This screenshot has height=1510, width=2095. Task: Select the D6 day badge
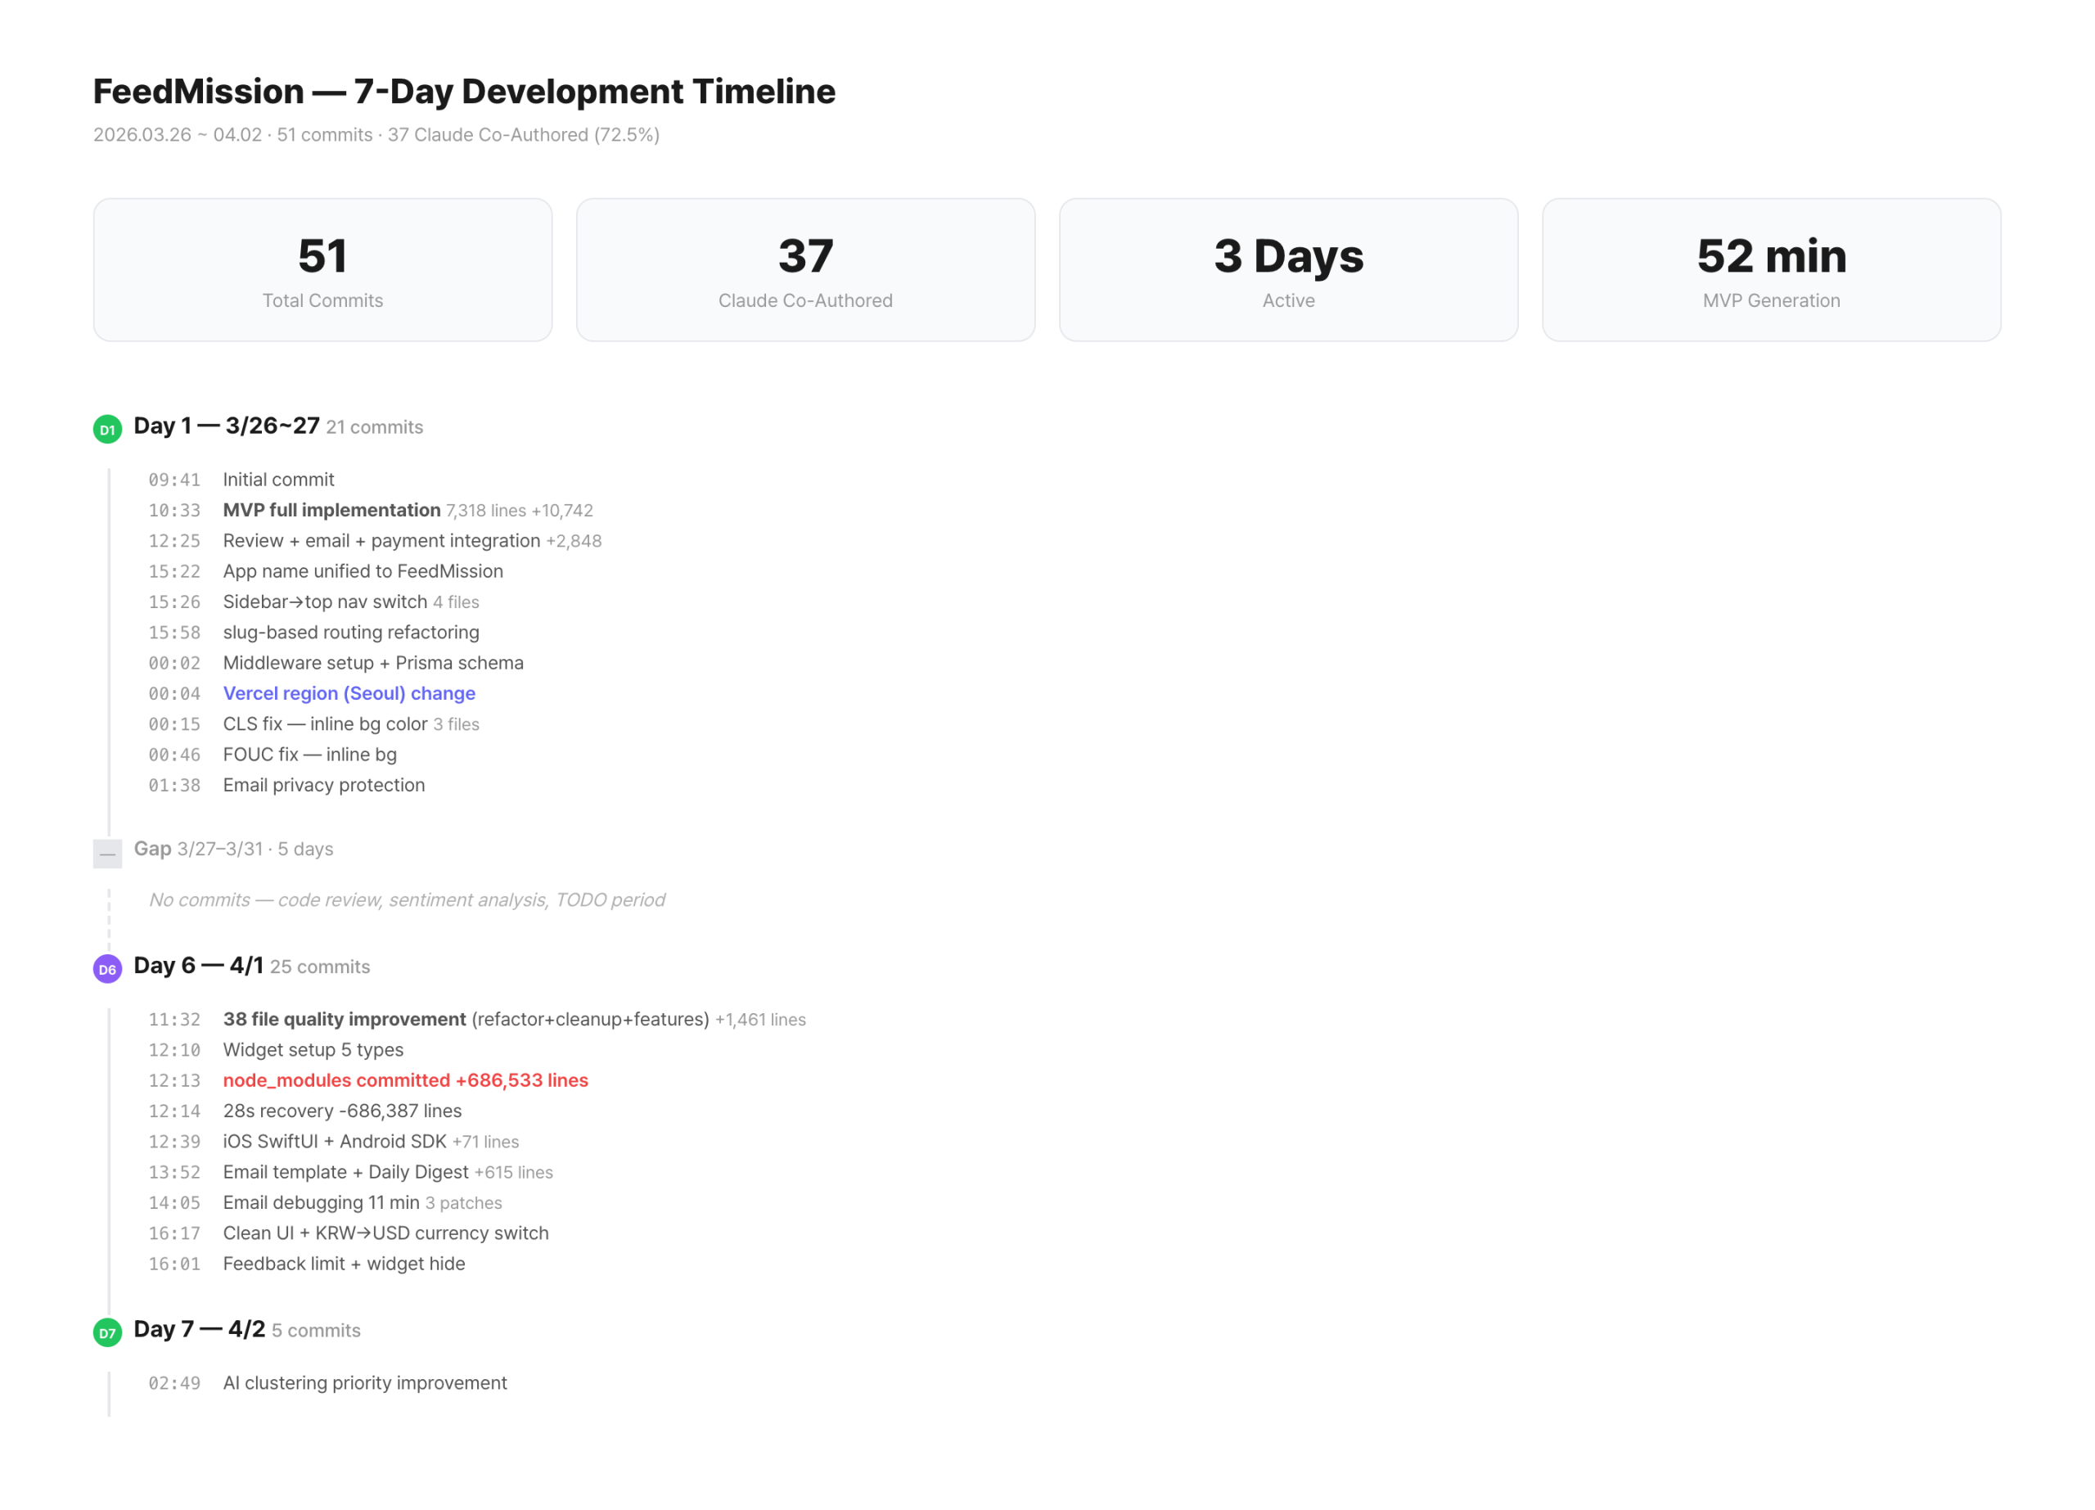click(106, 970)
